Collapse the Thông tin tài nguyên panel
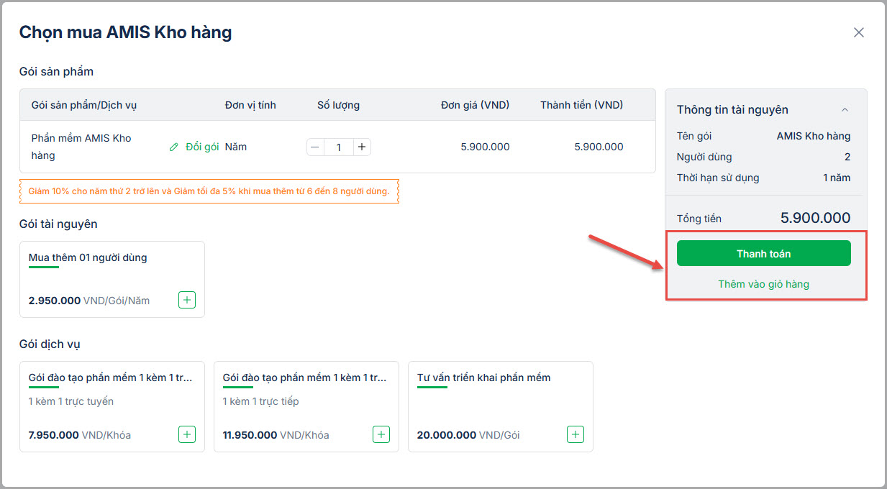Image resolution: width=887 pixels, height=489 pixels. (x=845, y=110)
